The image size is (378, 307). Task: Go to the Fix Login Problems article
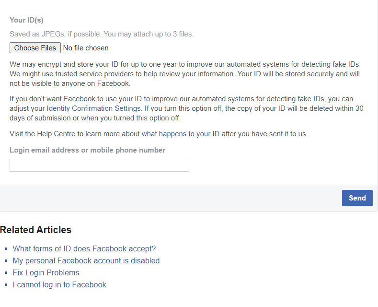click(x=46, y=273)
